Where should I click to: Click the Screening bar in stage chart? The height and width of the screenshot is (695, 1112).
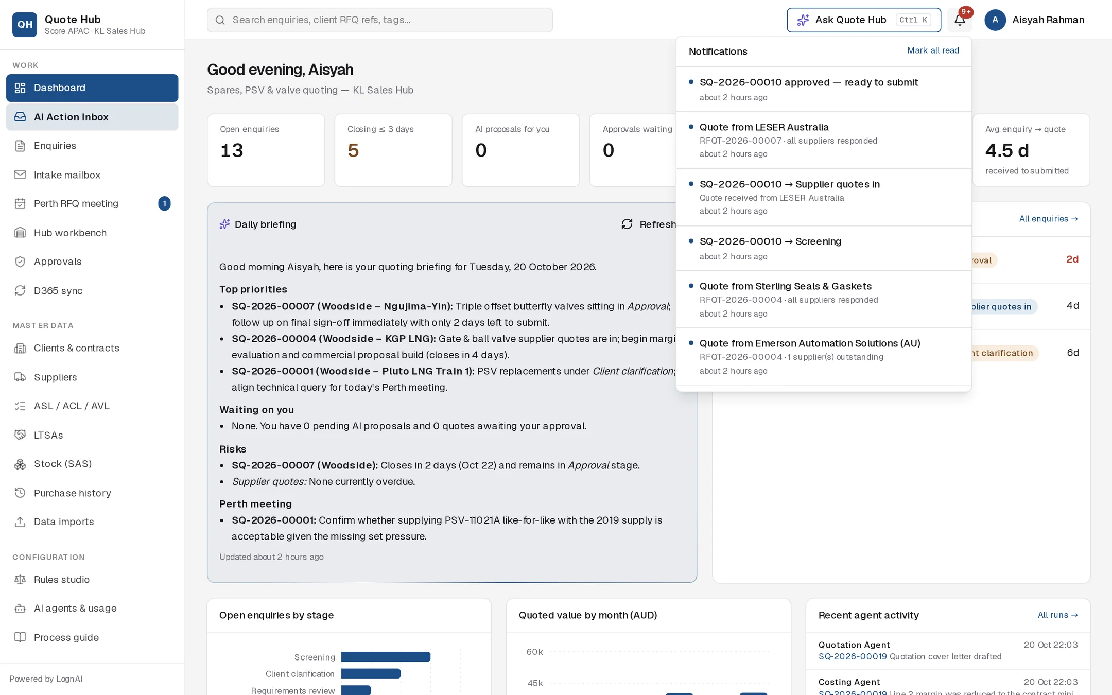(386, 657)
